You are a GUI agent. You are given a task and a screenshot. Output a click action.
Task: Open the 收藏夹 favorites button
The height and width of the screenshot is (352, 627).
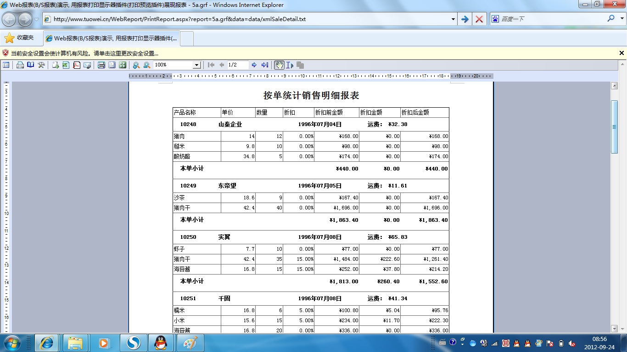click(19, 38)
